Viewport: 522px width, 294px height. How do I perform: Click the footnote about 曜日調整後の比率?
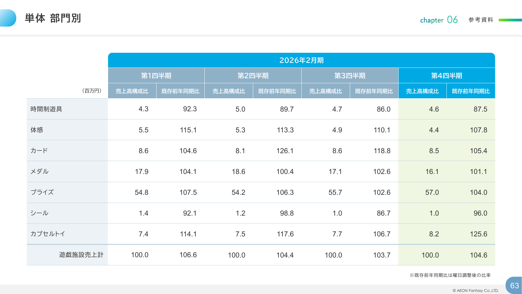[450, 275]
